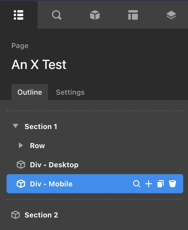Open the outline list icon in top toolbar
The width and height of the screenshot is (188, 230).
[x=19, y=15]
